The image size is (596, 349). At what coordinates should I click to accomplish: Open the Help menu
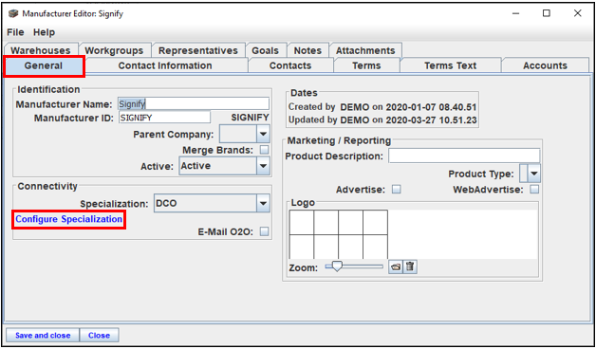pos(44,32)
